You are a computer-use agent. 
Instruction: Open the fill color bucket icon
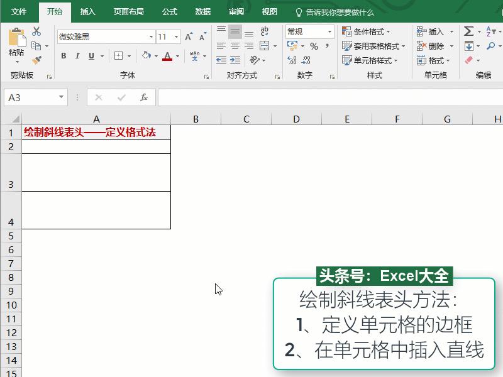coord(145,56)
